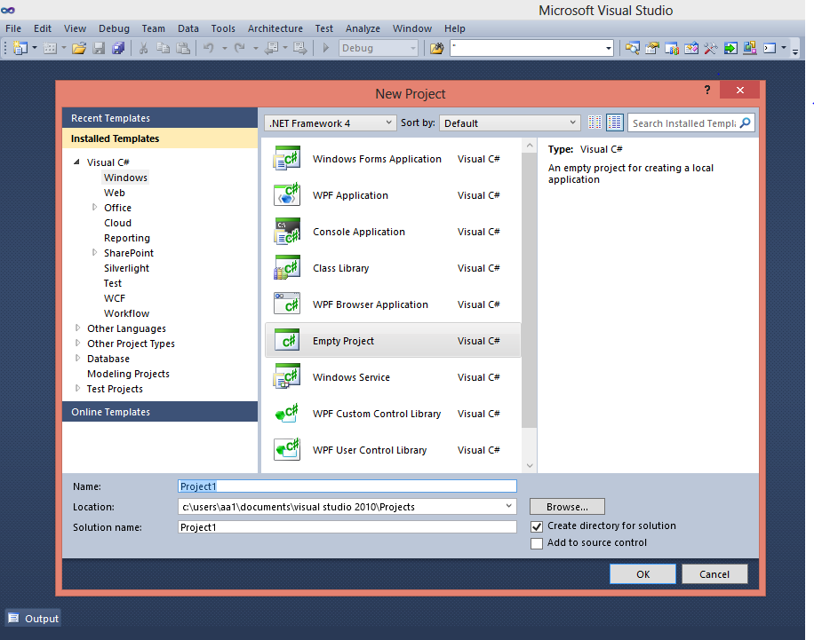Click the Paste clipboard icon
814x640 pixels.
183,48
